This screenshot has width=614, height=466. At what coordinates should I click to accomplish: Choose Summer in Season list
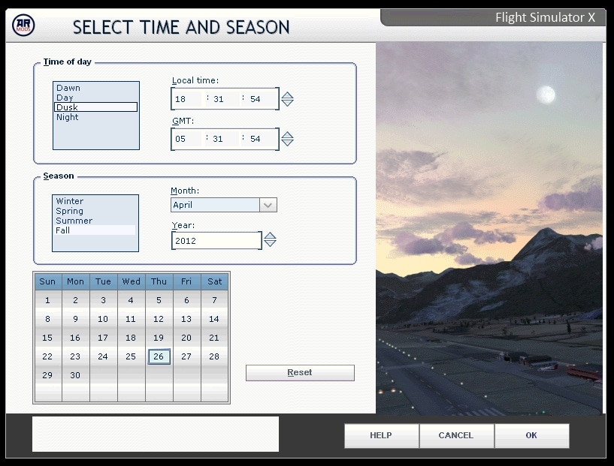pyautogui.click(x=74, y=221)
